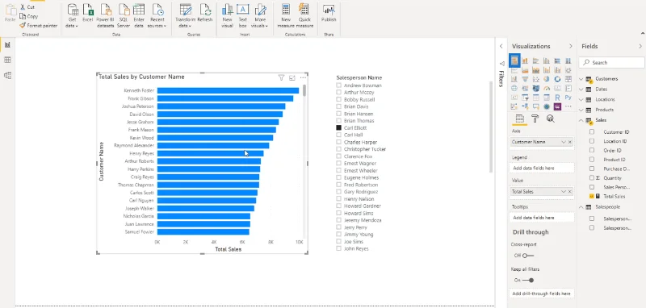
Task: Open More visuals dropdown
Action: [x=260, y=15]
